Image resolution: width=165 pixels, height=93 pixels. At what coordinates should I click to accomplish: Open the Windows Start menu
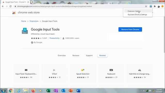point(3,91)
